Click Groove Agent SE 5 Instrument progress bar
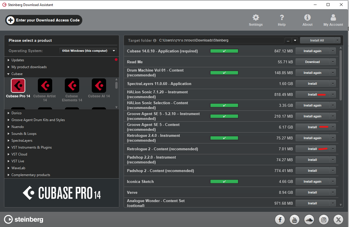 coord(224,116)
